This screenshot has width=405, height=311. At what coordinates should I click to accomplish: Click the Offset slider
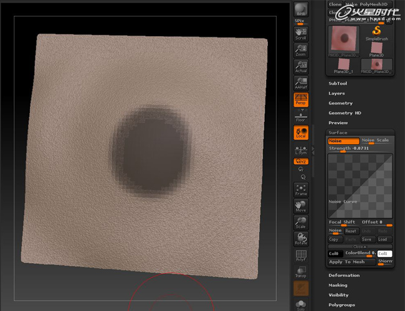pyautogui.click(x=376, y=223)
